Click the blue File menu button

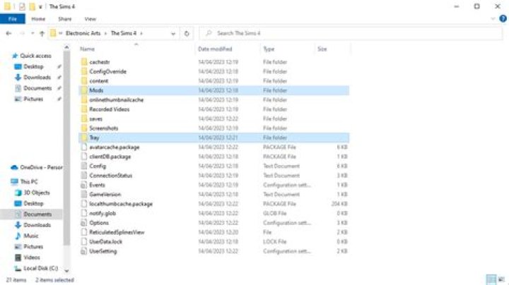coord(13,19)
